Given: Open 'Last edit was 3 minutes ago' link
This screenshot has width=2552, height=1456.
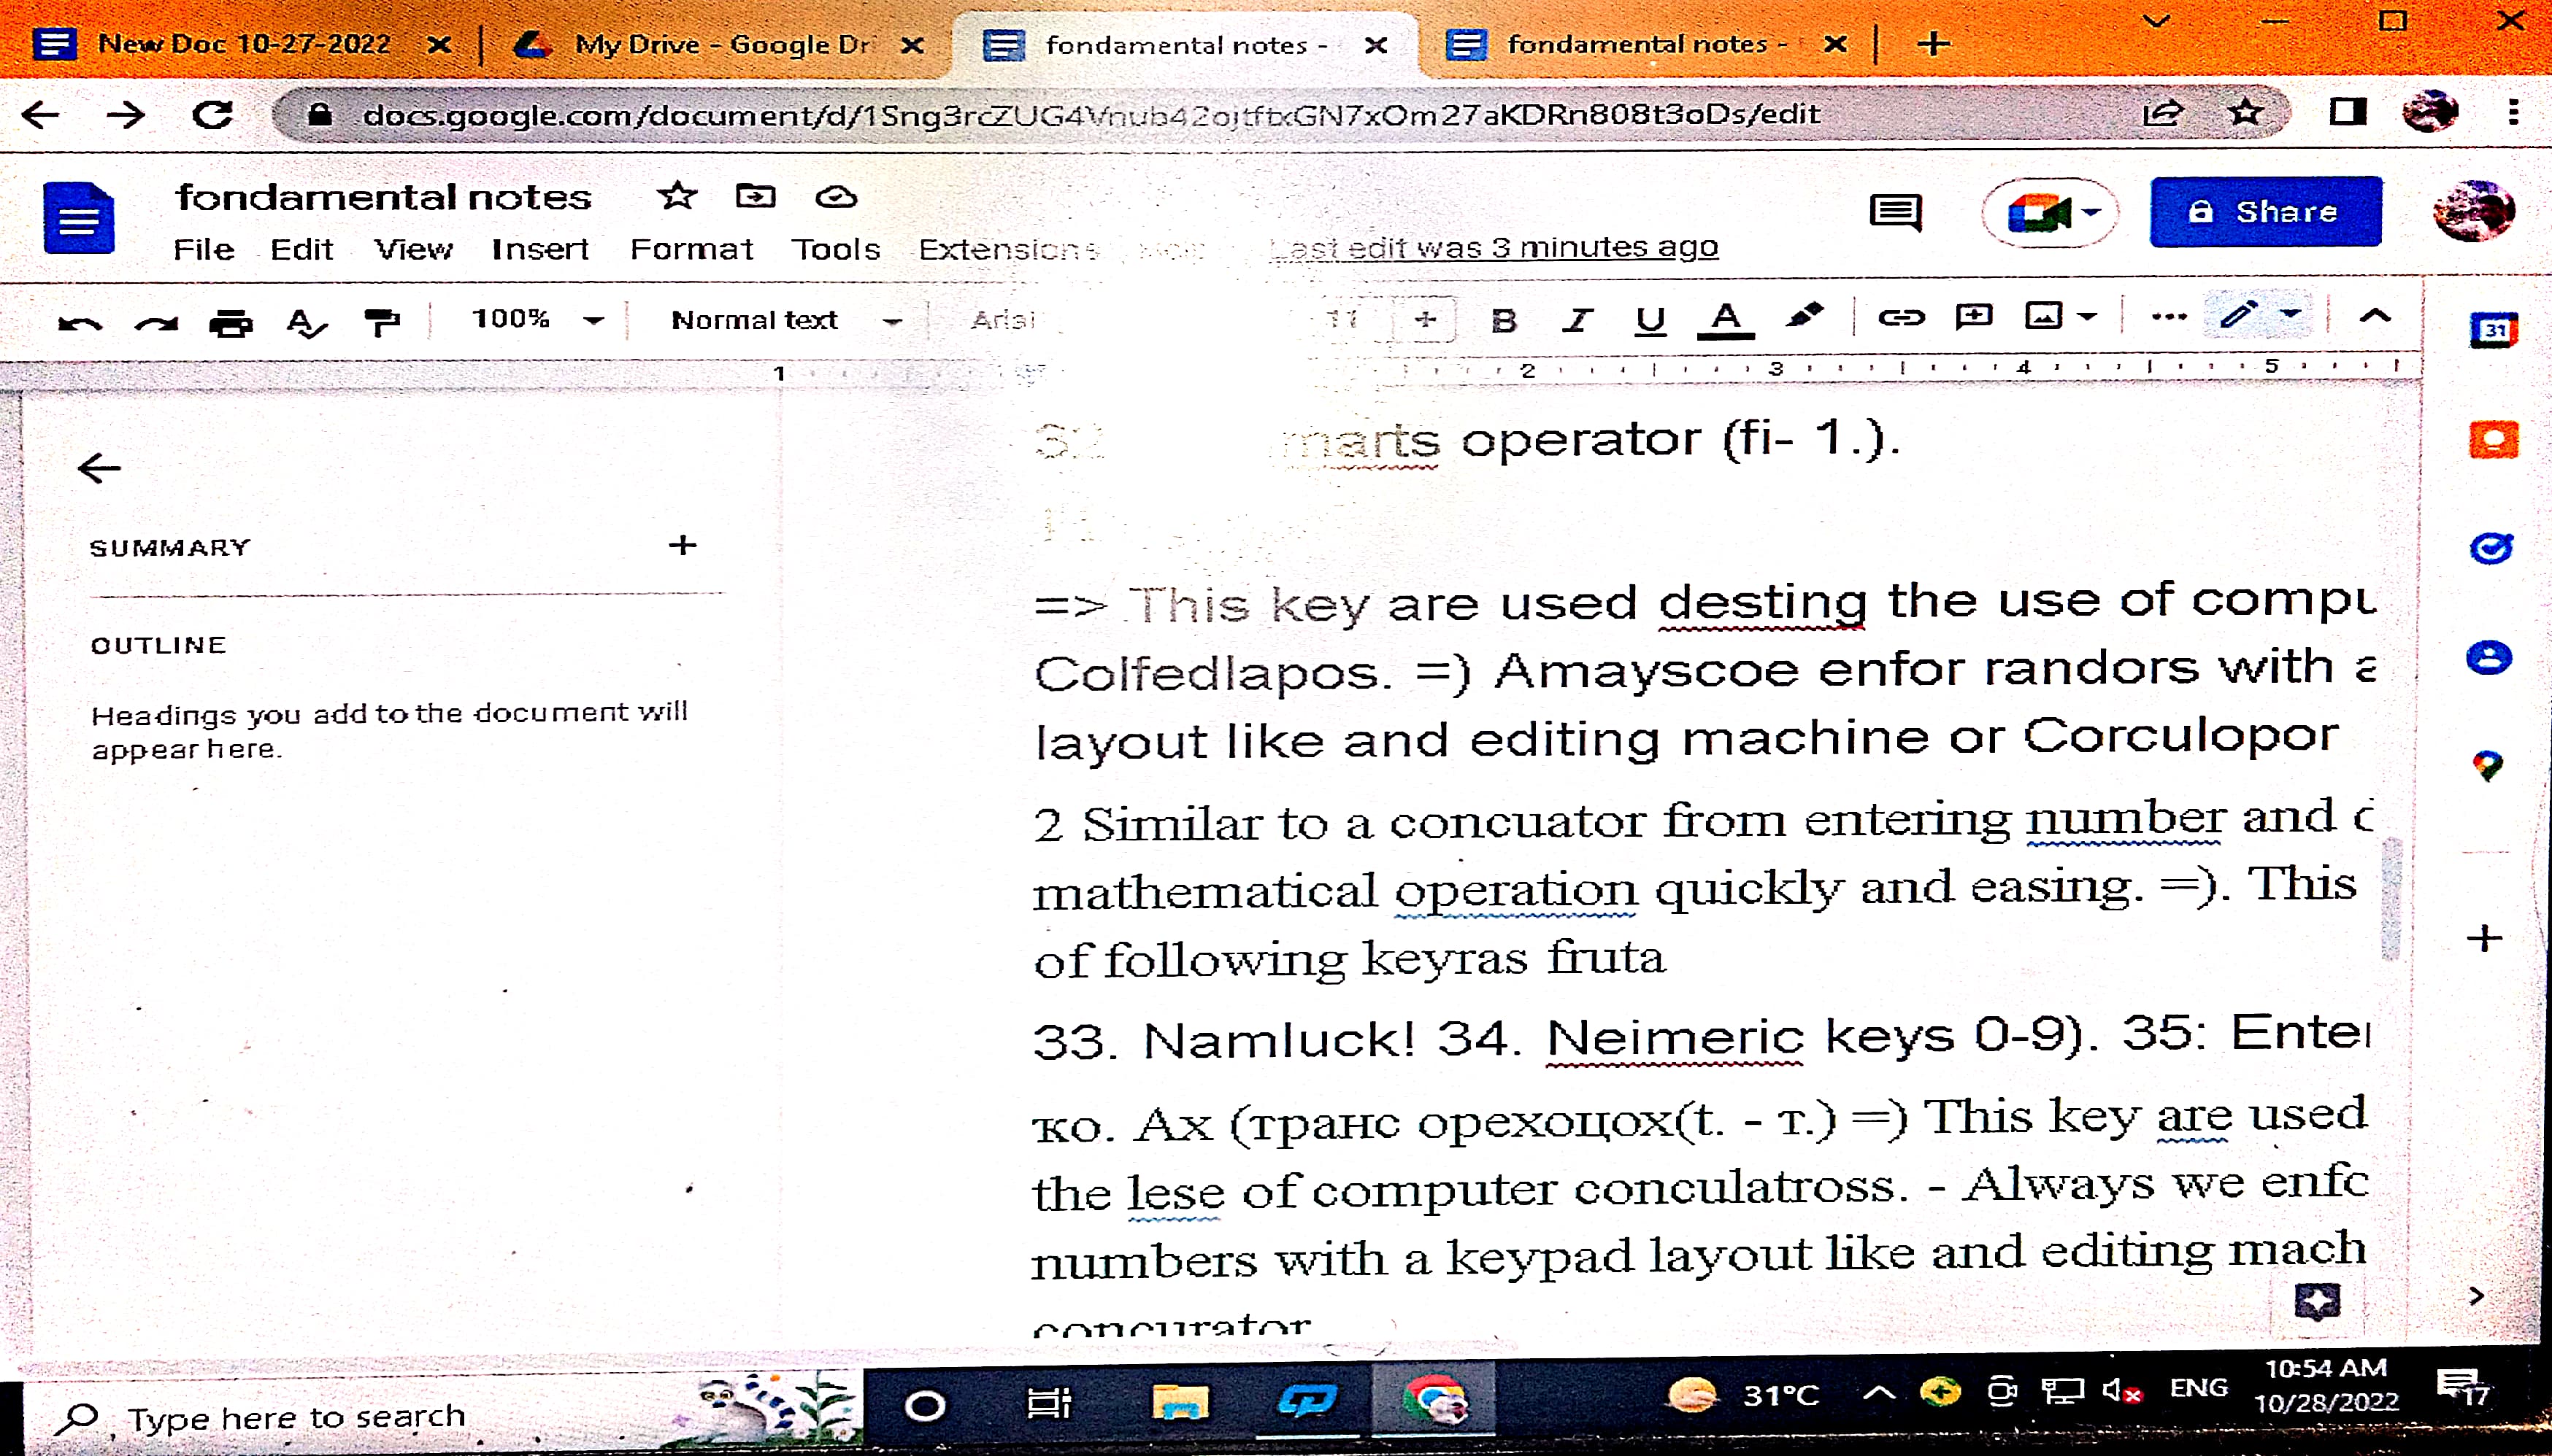Looking at the screenshot, I should coord(1494,247).
